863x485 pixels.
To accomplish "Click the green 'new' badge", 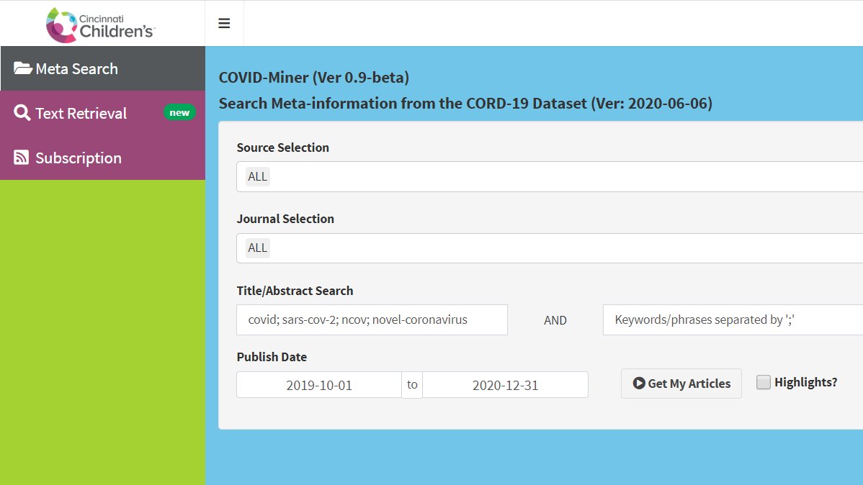I will tap(179, 113).
